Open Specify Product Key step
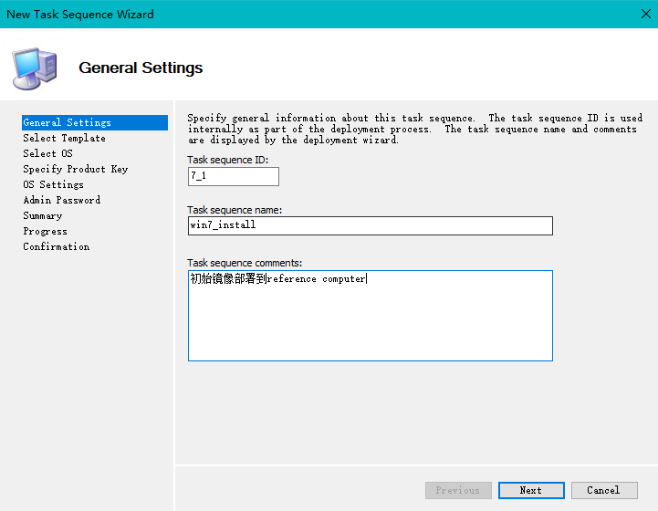The image size is (658, 511). click(x=76, y=169)
